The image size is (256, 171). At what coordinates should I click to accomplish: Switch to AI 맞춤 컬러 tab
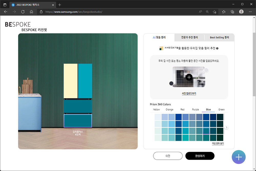pos(159,37)
